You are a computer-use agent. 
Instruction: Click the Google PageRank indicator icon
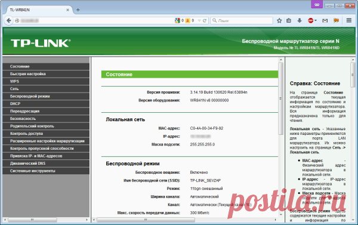pos(177,20)
